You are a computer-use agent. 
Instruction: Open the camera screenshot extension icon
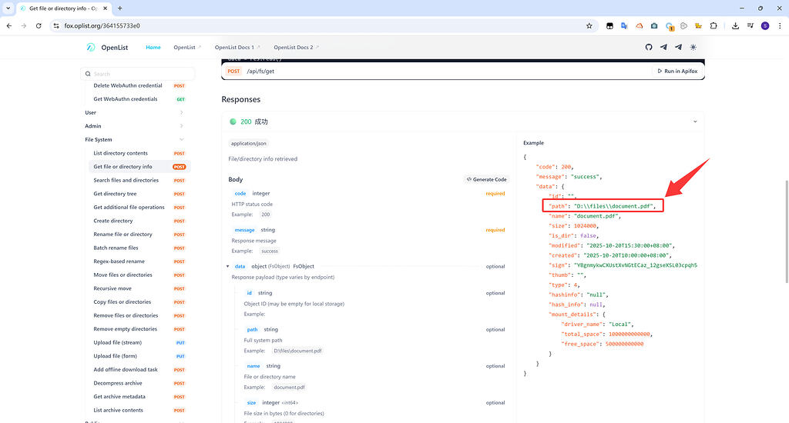coord(654,25)
